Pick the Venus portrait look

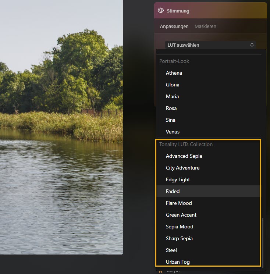click(208, 132)
